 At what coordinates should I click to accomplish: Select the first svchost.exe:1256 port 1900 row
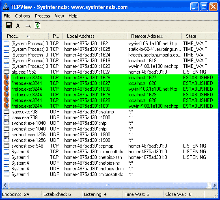pyautogui.click(x=110, y=135)
